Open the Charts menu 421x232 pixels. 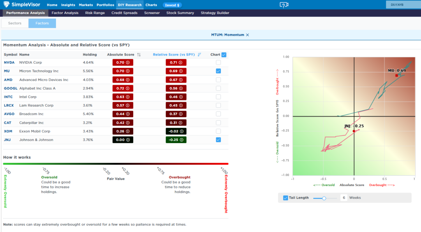(151, 5)
